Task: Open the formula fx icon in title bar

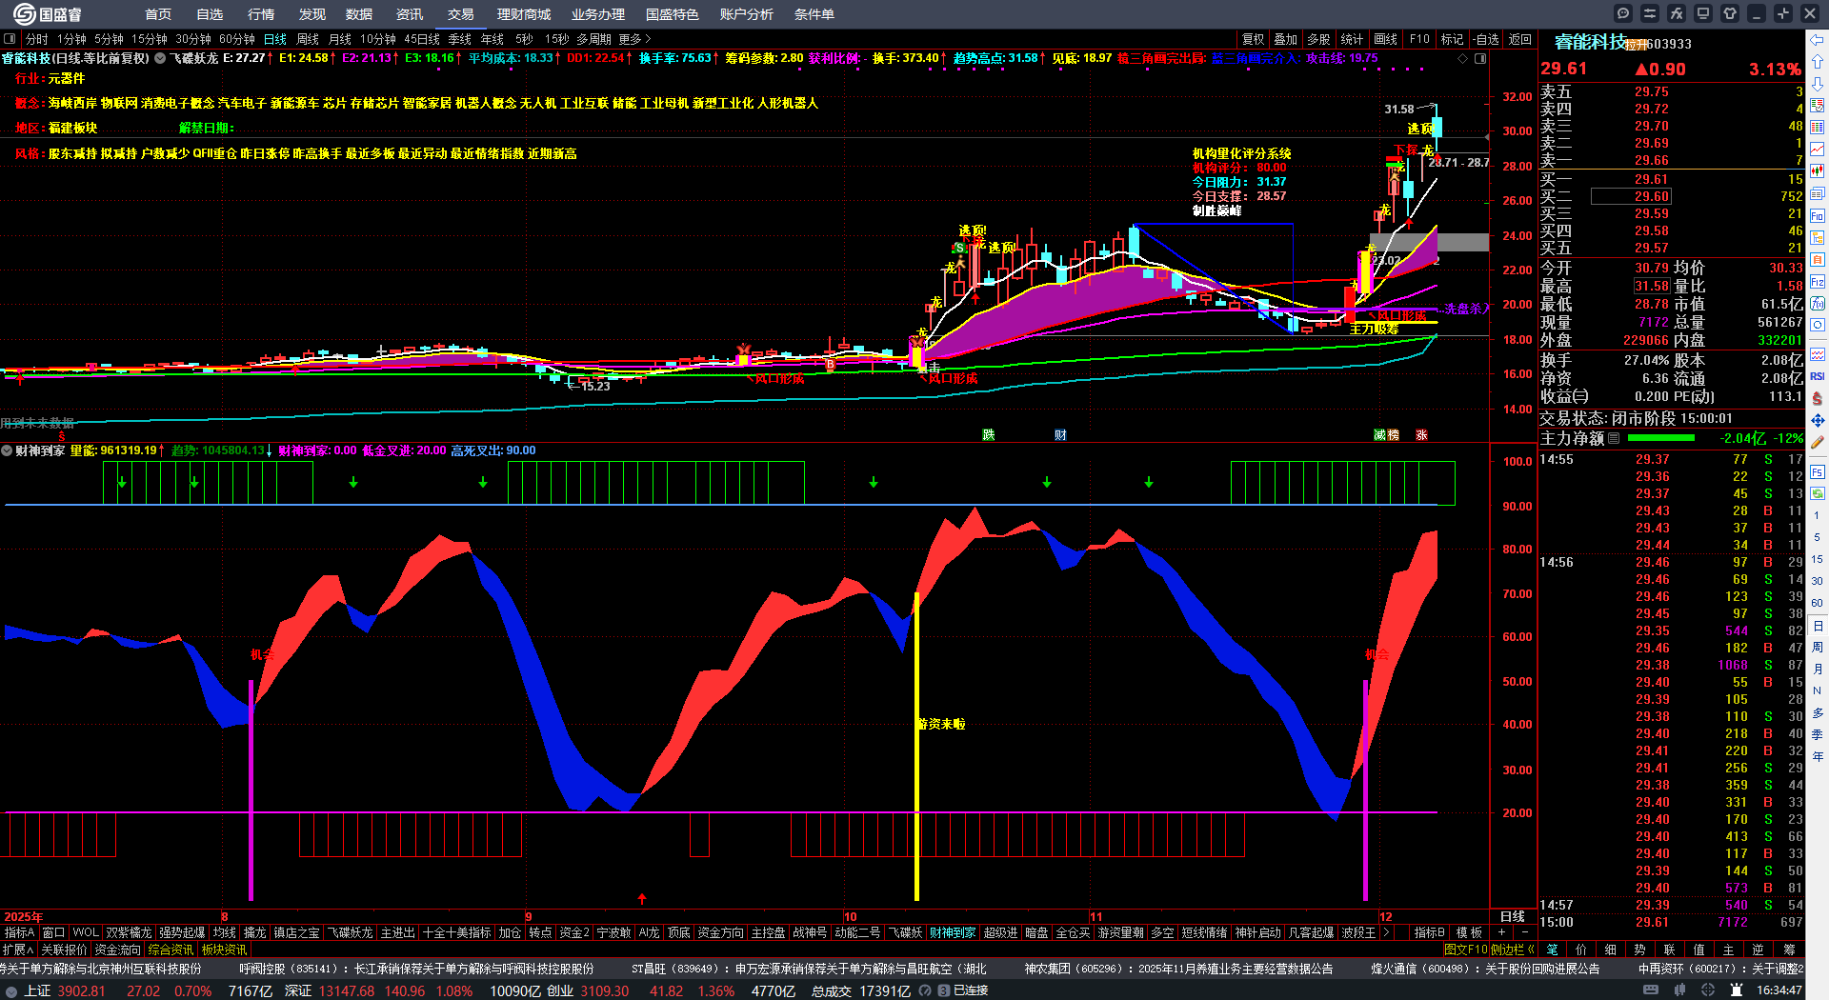Action: click(1677, 13)
